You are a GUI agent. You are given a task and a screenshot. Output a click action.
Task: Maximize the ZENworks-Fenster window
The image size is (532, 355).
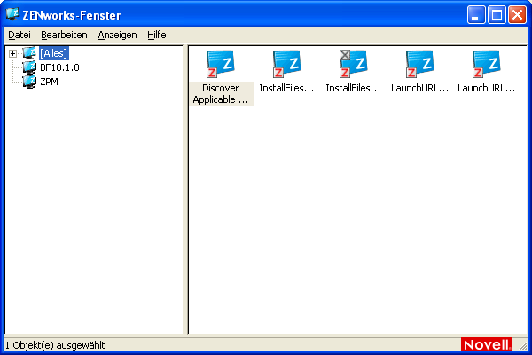pos(497,15)
